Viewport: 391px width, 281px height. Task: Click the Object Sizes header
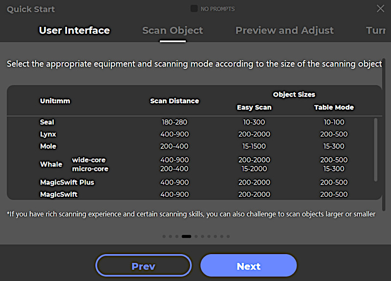click(x=294, y=94)
